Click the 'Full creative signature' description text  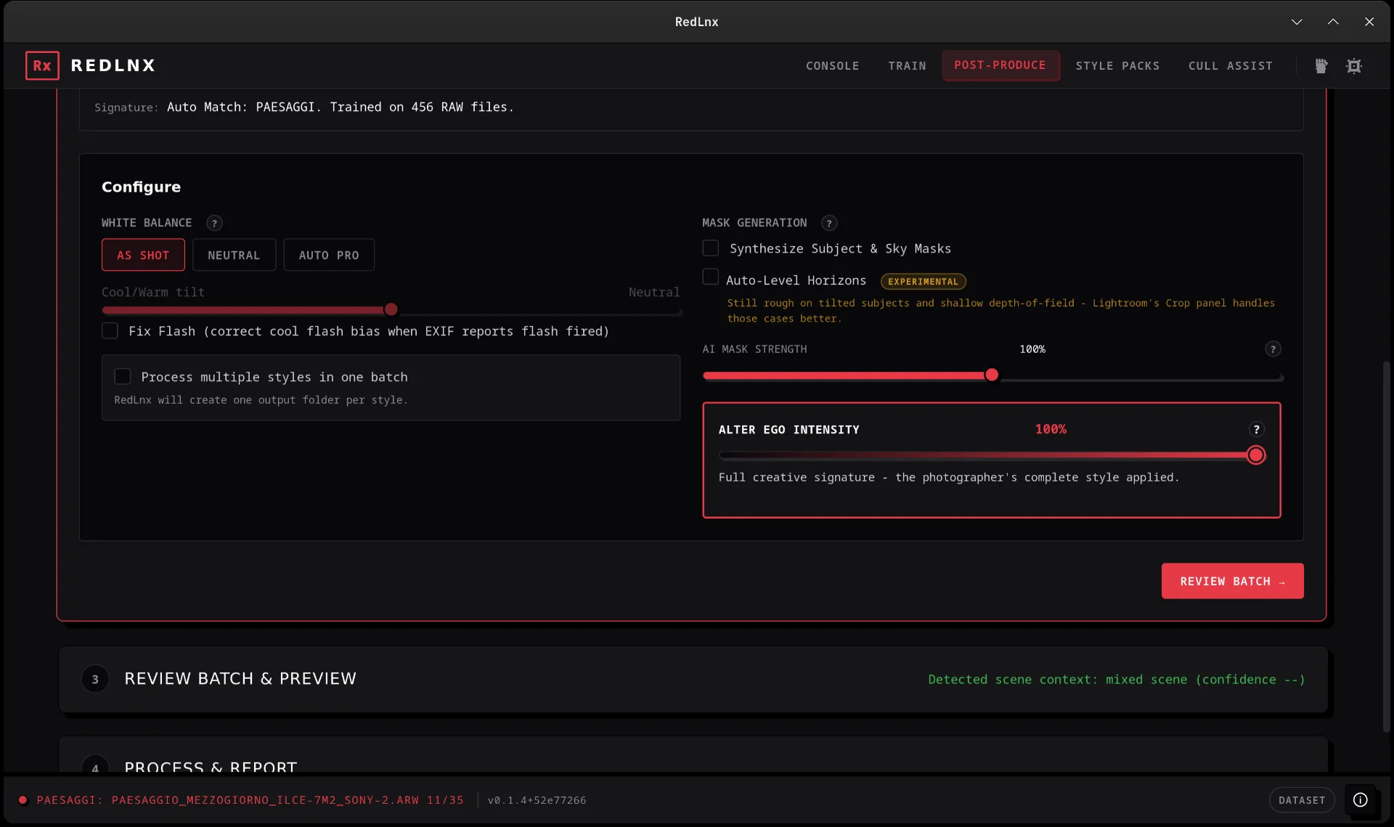949,477
